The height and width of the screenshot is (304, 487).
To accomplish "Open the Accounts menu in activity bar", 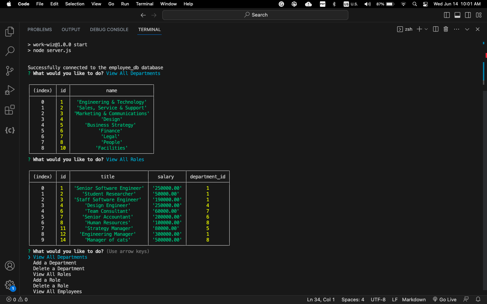I will coord(10,266).
